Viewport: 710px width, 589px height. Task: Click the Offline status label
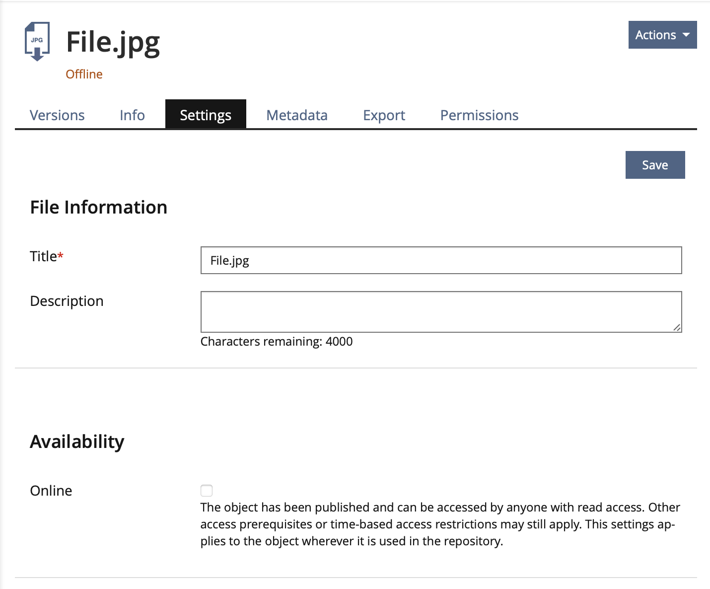[x=84, y=74]
